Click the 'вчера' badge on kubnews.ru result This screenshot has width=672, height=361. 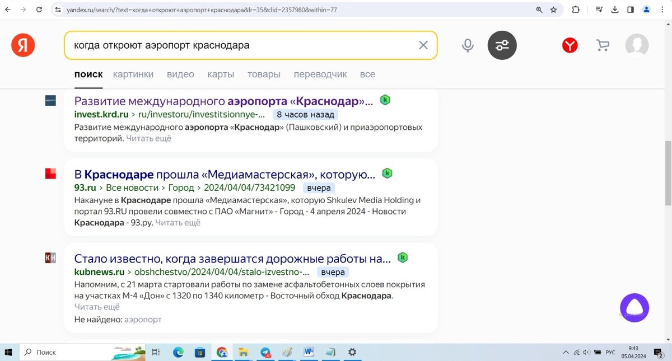[x=333, y=272]
